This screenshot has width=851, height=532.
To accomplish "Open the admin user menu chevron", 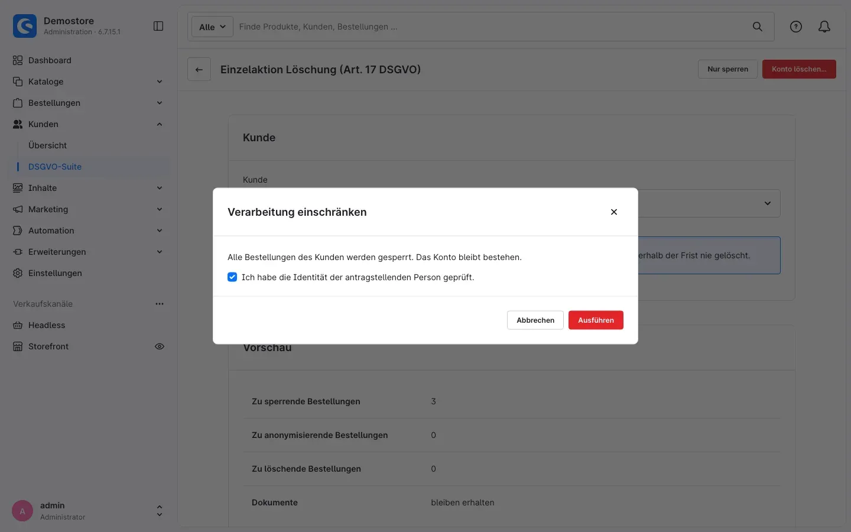I will coord(160,511).
